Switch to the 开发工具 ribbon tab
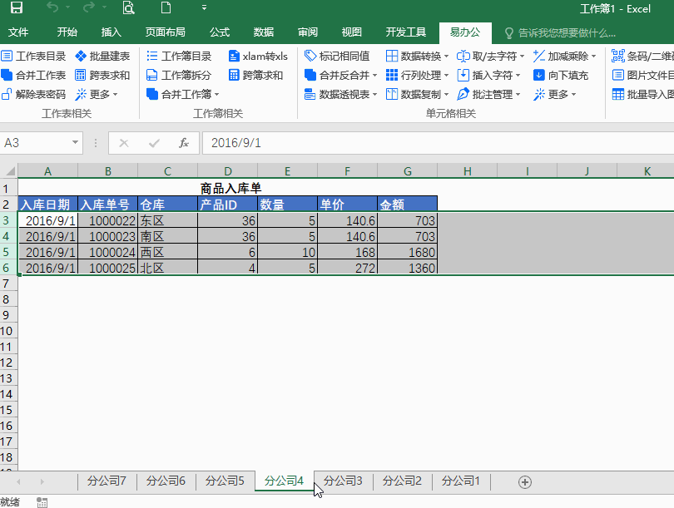The image size is (674, 508). coord(406,32)
